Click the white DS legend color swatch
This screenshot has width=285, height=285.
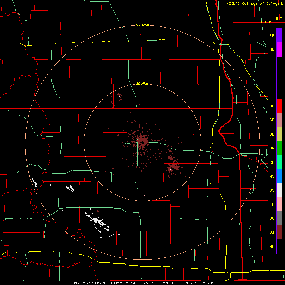pos(280,190)
